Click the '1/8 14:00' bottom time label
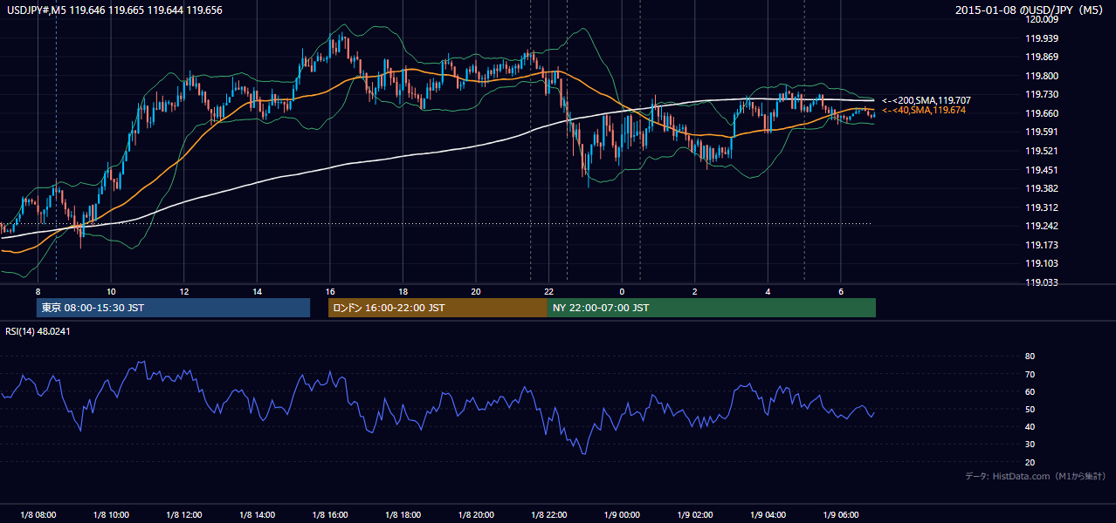The image size is (1116, 523). [x=258, y=515]
